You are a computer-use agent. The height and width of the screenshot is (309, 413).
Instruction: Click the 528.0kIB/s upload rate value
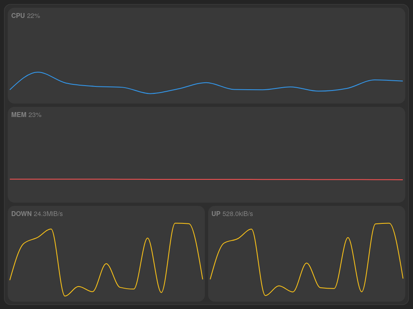point(238,213)
